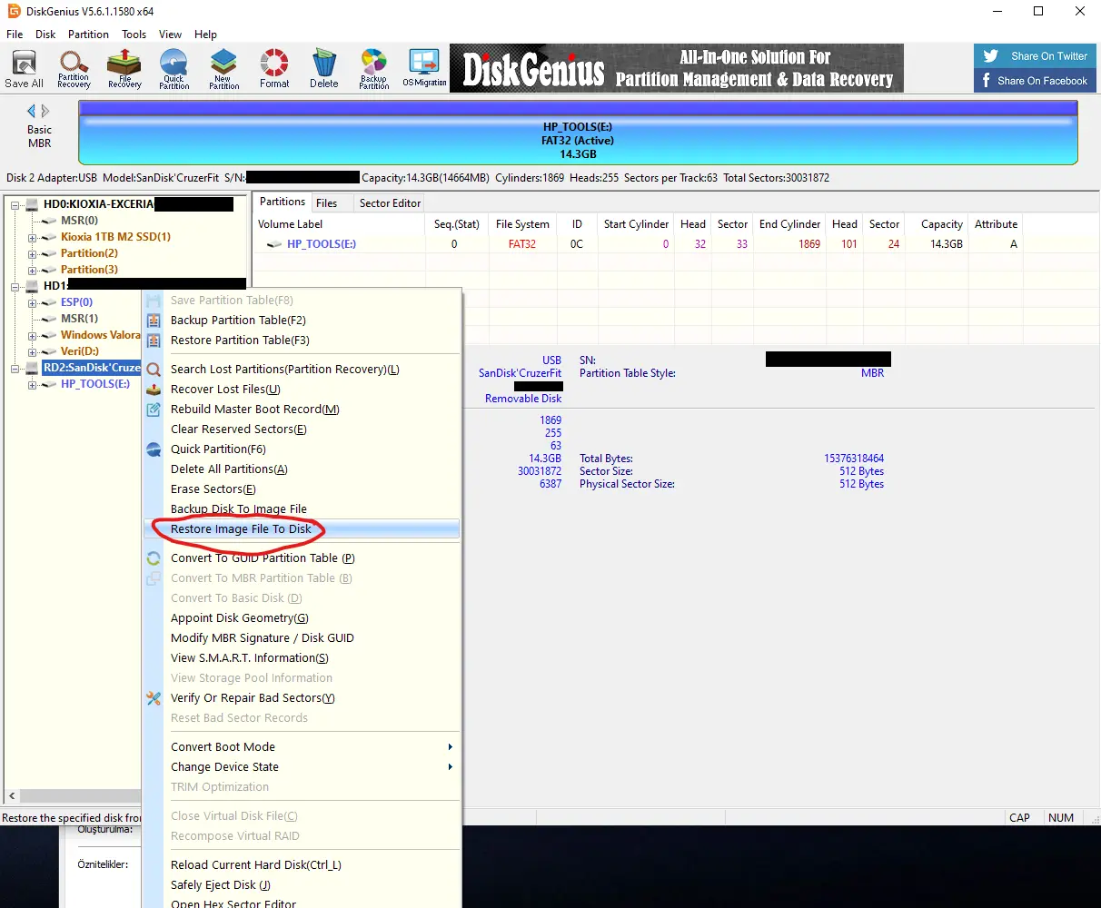Collapse the HD0:KIOXIA-EXCERIA disk node
Image resolution: width=1101 pixels, height=908 pixels.
(x=15, y=204)
